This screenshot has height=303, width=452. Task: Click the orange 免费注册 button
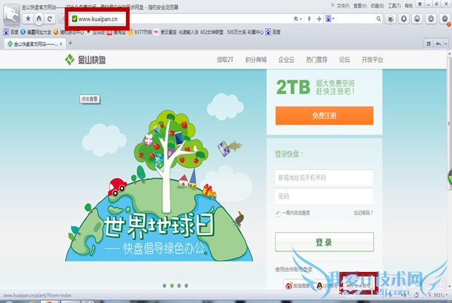(325, 115)
